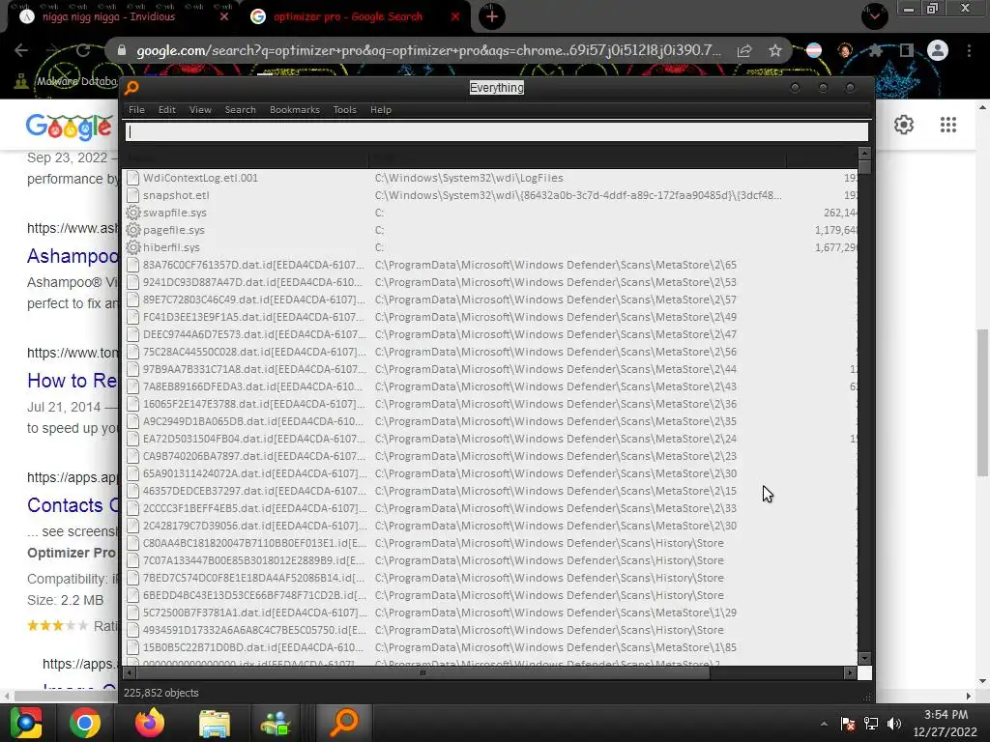Open Chrome extensions puzzle icon

pyautogui.click(x=875, y=50)
